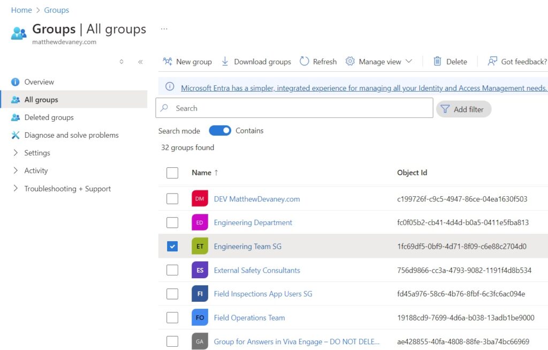Click the Add filter button
Screen dimensions: 548x350
pos(463,109)
